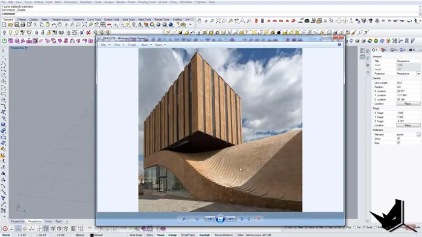Open a file with the folder icon

(x=10, y=25)
